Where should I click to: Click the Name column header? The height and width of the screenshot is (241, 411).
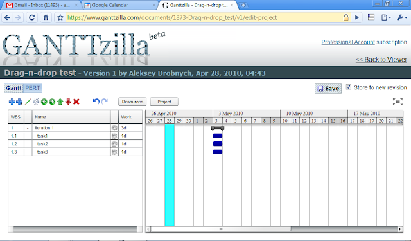point(71,117)
